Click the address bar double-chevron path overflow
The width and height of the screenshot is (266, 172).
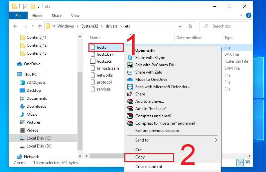coord(54,26)
